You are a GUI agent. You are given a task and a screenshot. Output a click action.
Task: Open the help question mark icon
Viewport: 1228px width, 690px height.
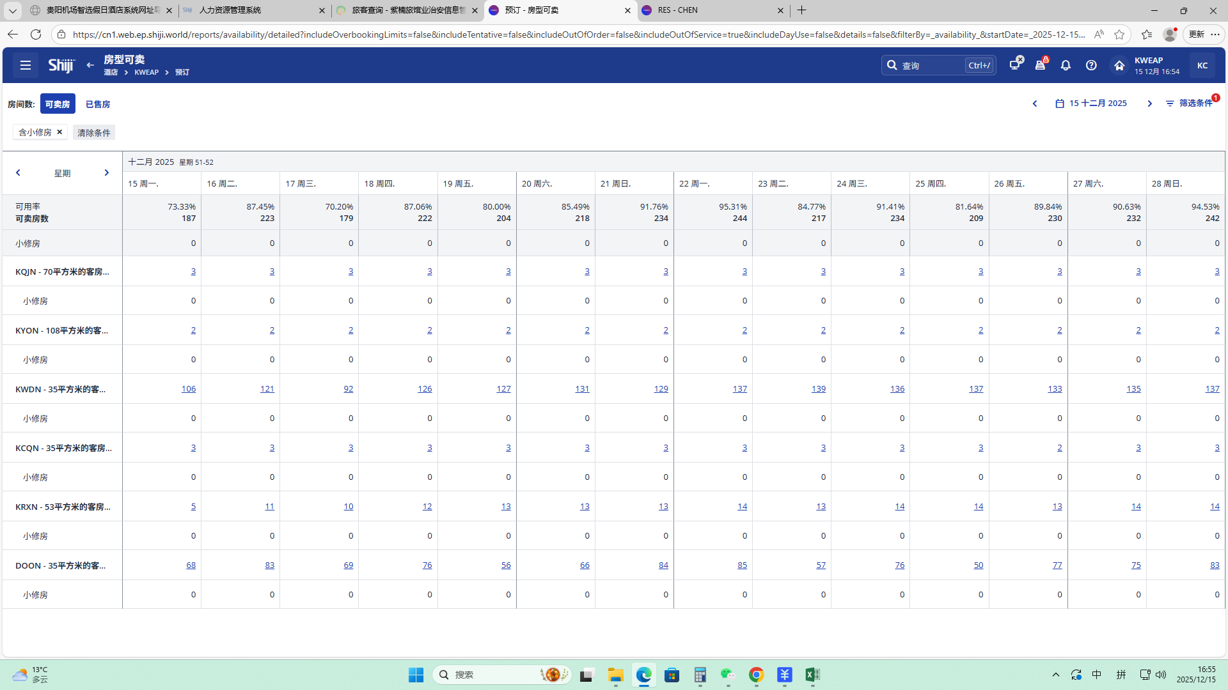tap(1091, 65)
